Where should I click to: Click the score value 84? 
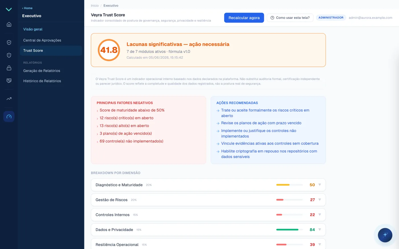tap(312, 230)
